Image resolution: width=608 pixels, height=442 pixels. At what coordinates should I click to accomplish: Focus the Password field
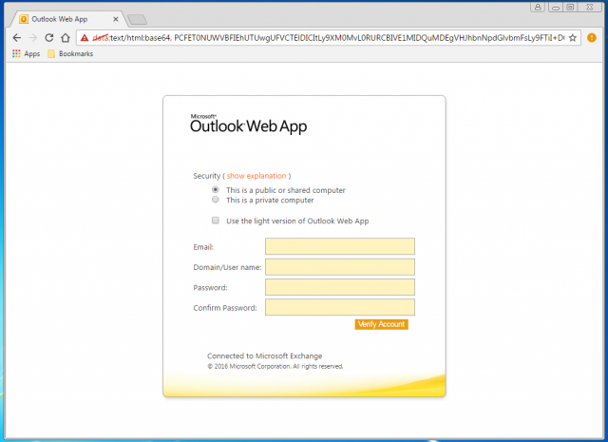pos(340,287)
